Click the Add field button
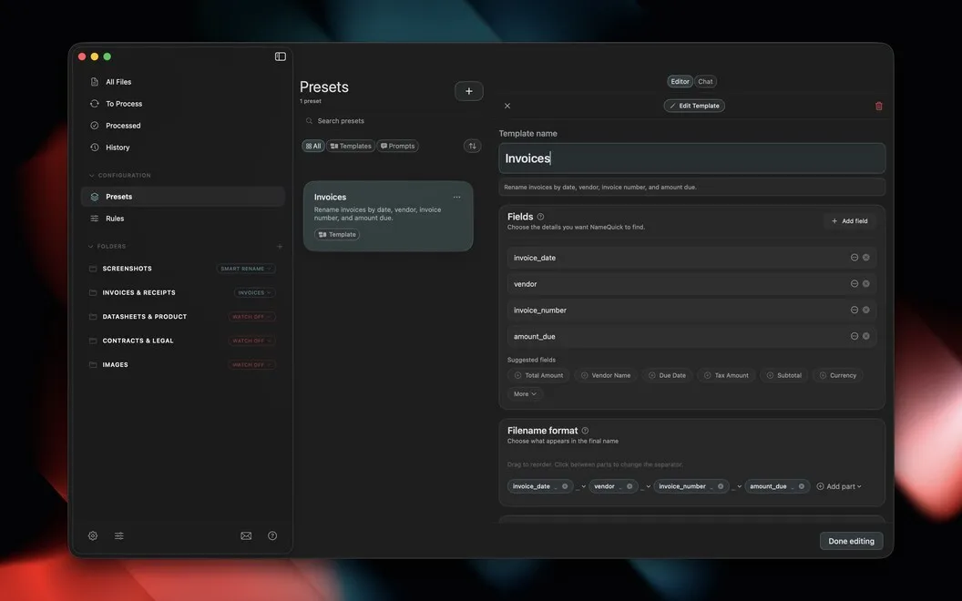This screenshot has width=962, height=601. (850, 220)
